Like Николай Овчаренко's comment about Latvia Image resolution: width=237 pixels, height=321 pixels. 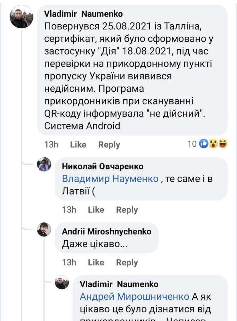tap(96, 210)
